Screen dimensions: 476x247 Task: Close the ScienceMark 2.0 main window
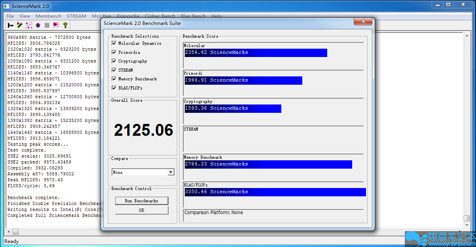point(463,5)
